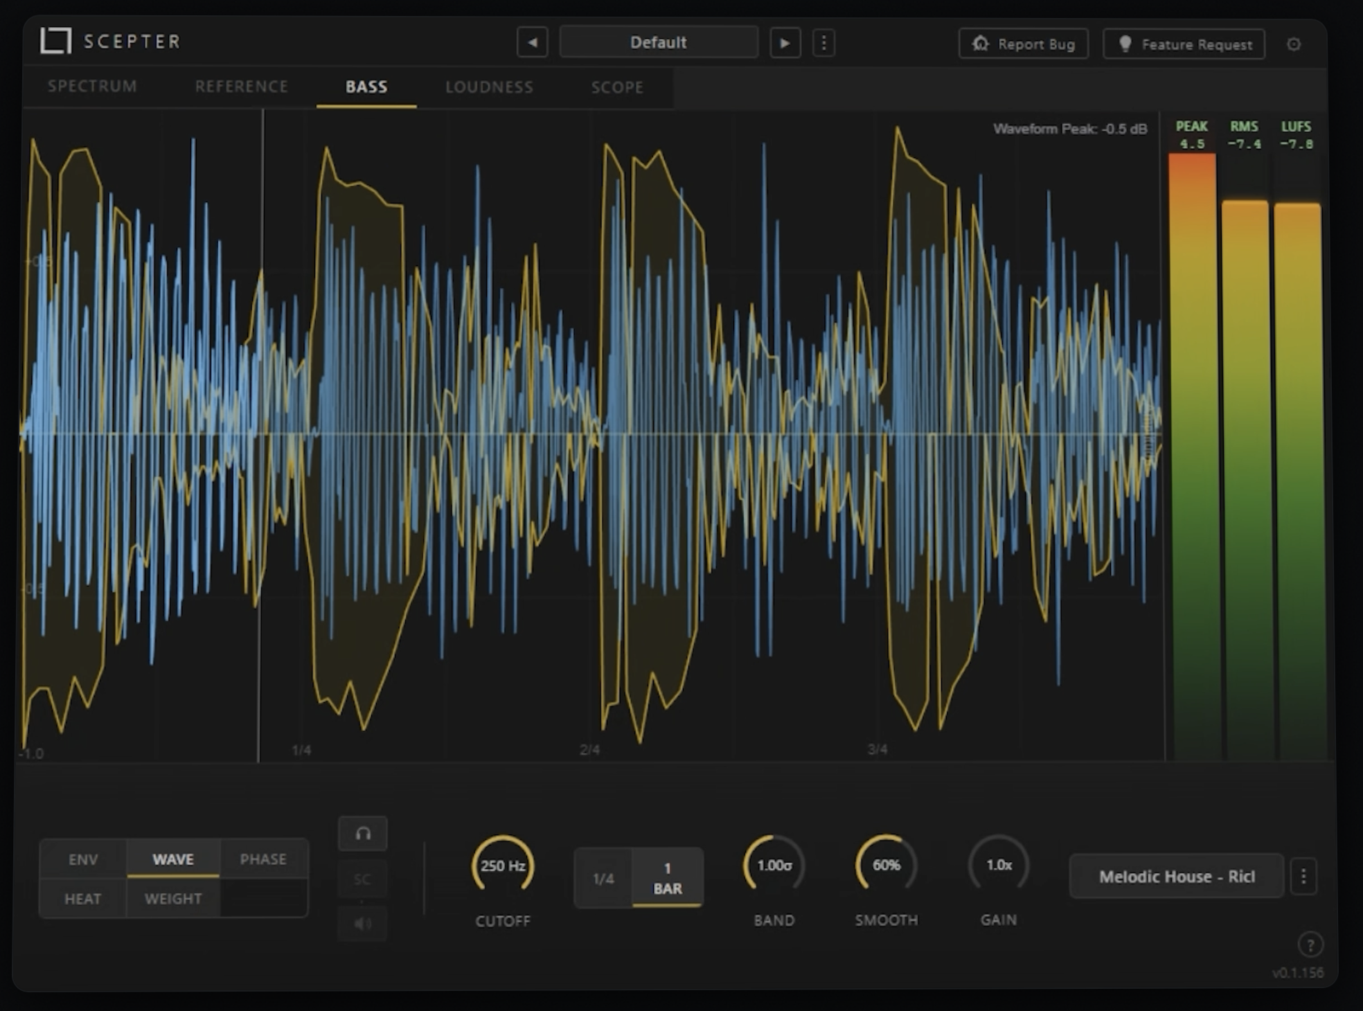This screenshot has width=1363, height=1011.
Task: Go to next preset arrow
Action: 785,43
